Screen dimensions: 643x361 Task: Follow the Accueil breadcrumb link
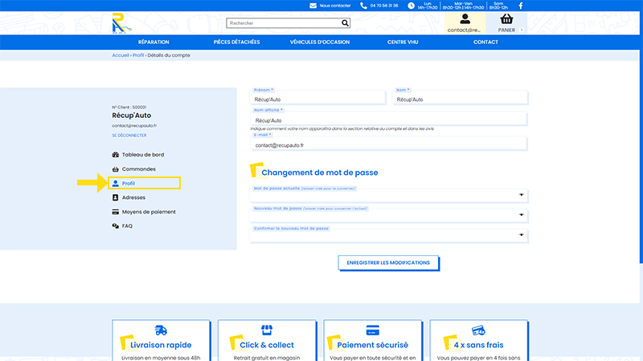[x=121, y=55]
